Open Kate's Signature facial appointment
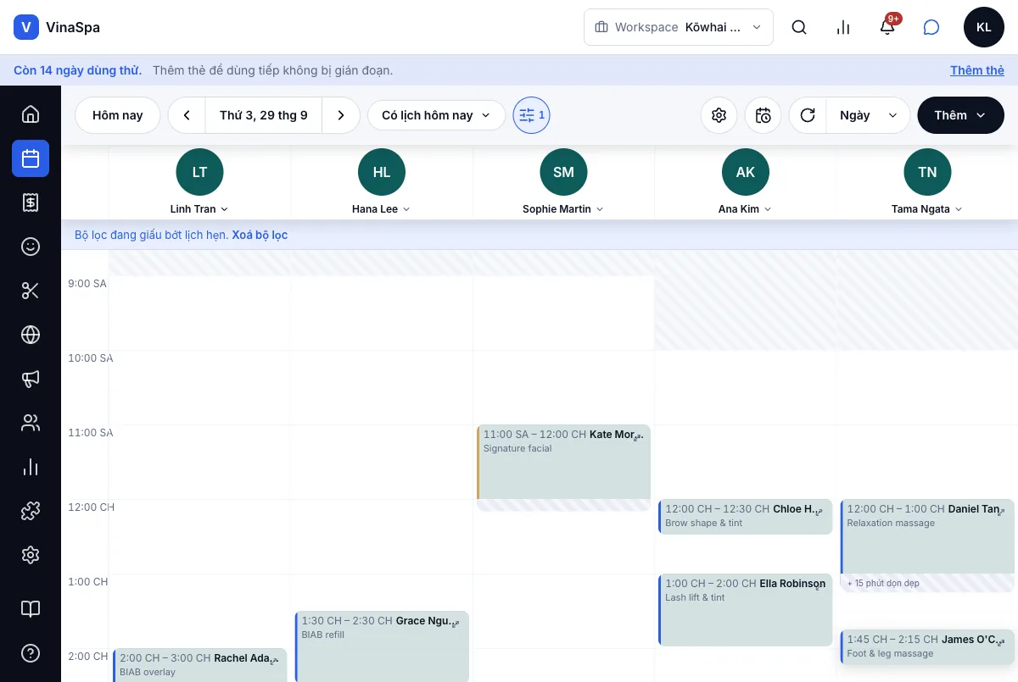 click(563, 463)
